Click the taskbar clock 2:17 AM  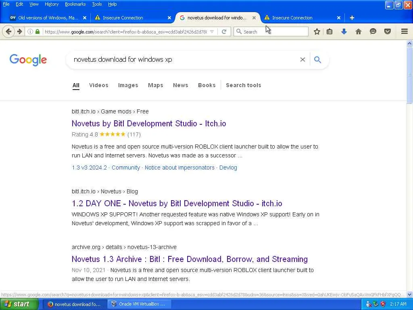tap(398, 304)
